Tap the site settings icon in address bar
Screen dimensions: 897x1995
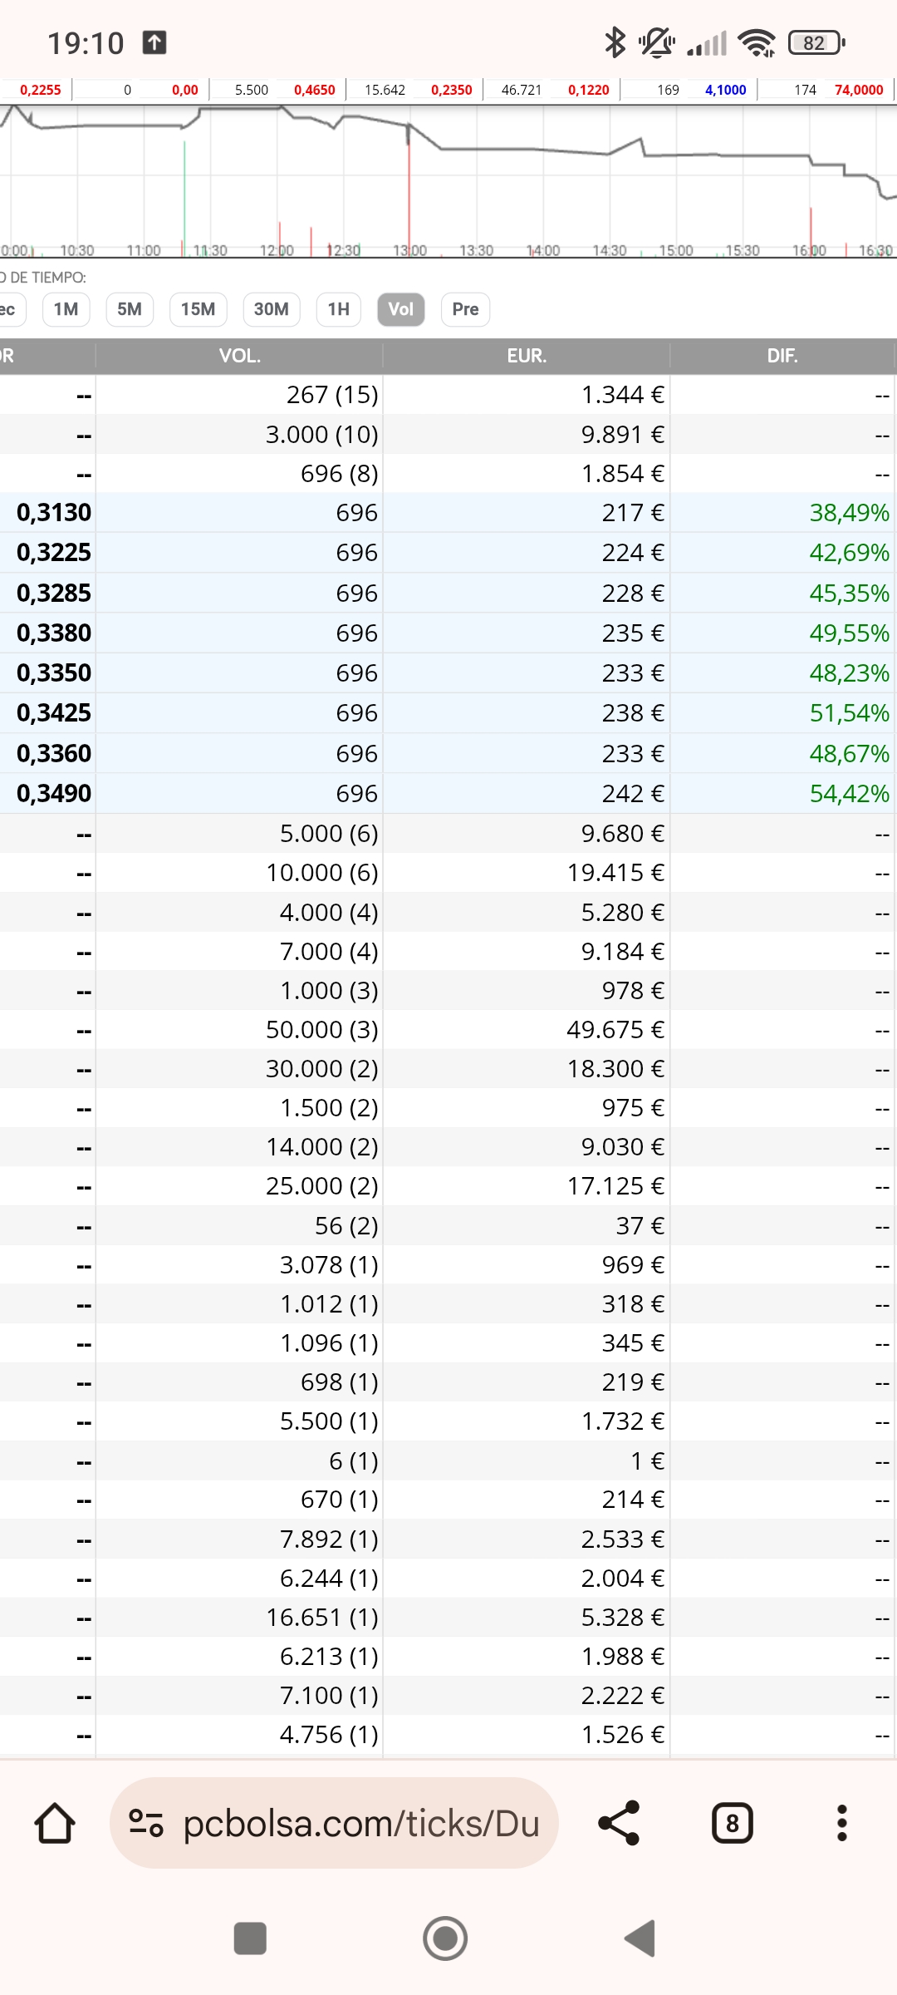146,1823
